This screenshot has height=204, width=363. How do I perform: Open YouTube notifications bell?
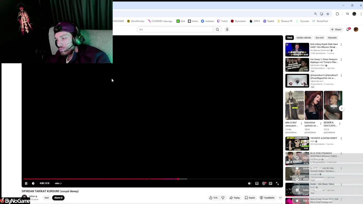click(348, 29)
